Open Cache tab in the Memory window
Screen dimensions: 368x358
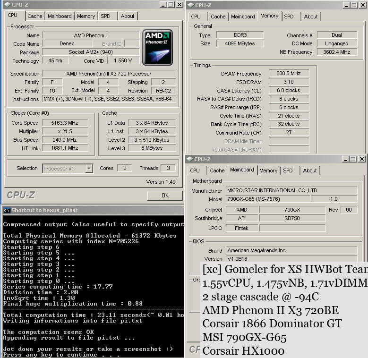[218, 17]
